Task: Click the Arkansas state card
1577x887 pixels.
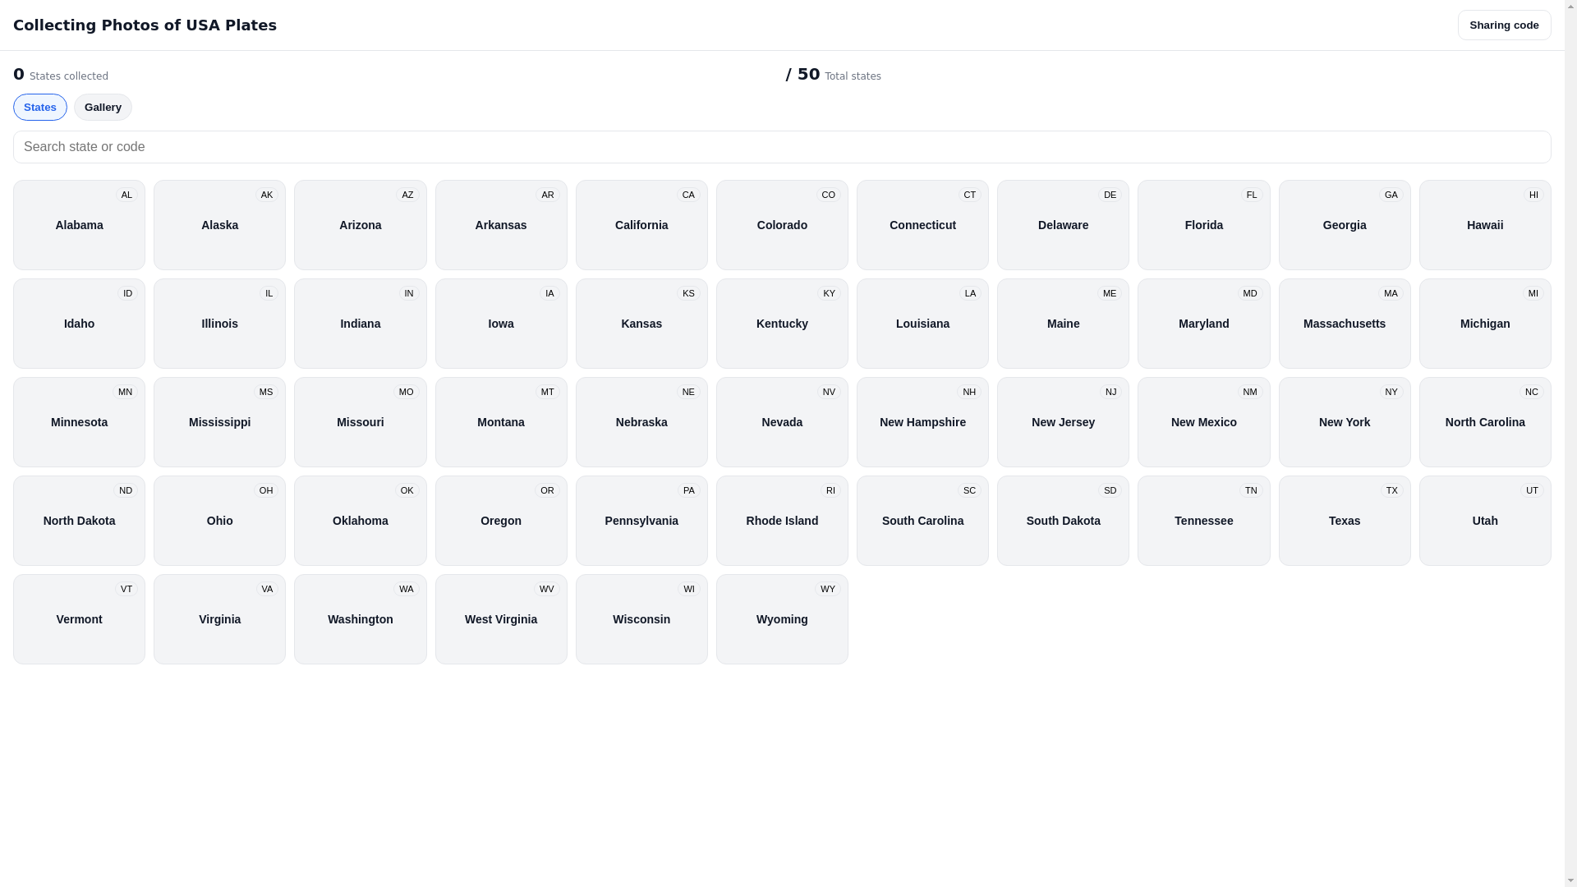Action: (x=501, y=225)
